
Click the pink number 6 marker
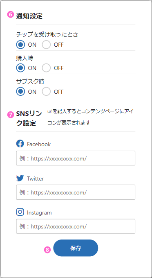[11, 15]
